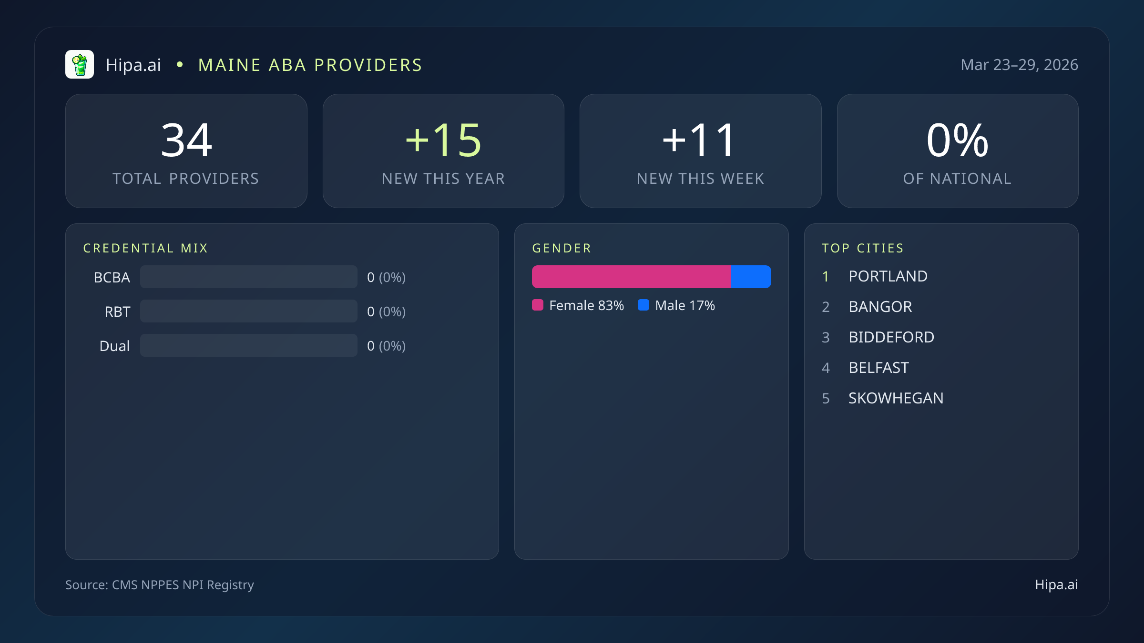Click the +15 New This Year card
This screenshot has width=1144, height=643.
tap(443, 151)
